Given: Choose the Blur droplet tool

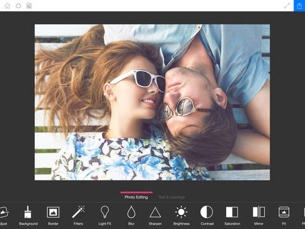Looking at the screenshot, I should point(131,215).
